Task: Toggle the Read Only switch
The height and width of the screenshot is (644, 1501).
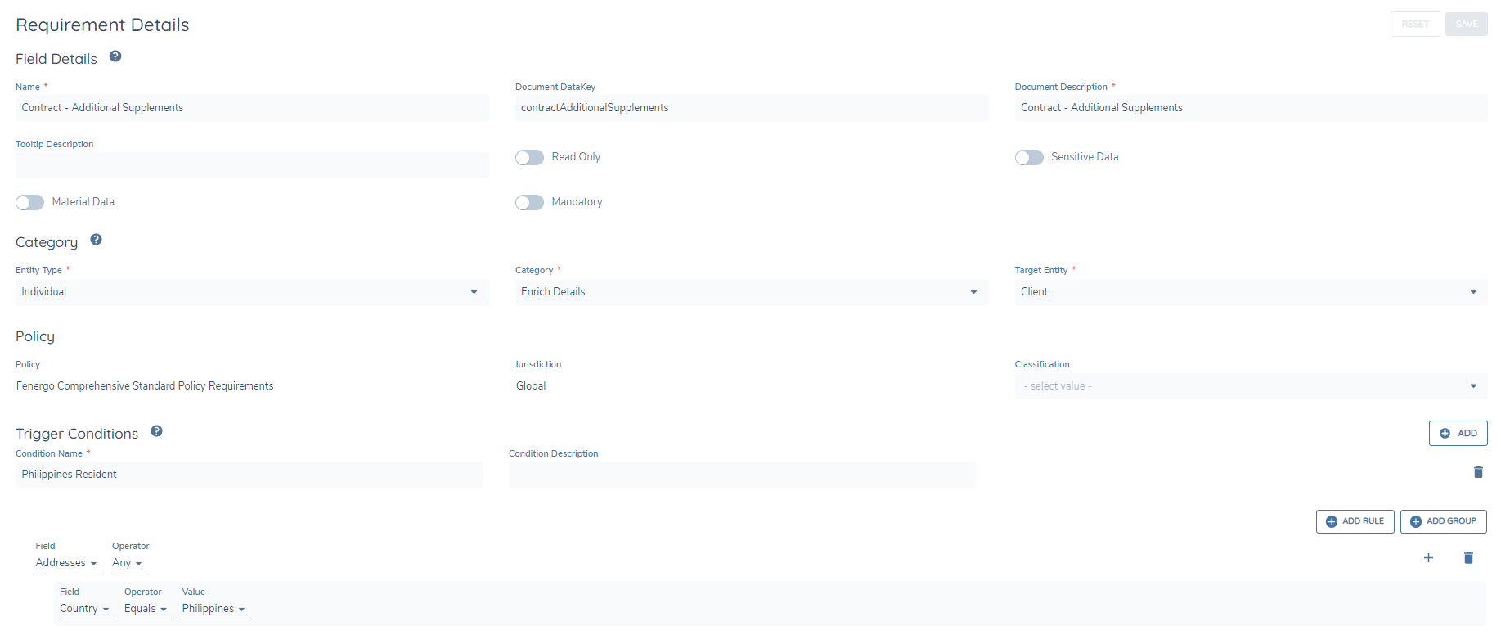Action: pos(529,157)
